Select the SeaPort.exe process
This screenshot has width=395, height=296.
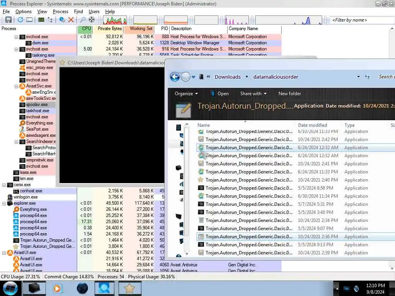click(x=37, y=129)
